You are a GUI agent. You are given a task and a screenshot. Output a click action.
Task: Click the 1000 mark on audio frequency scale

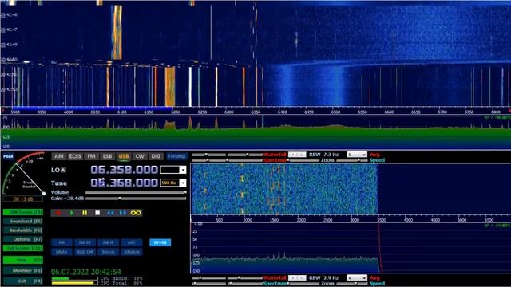tap(248, 220)
